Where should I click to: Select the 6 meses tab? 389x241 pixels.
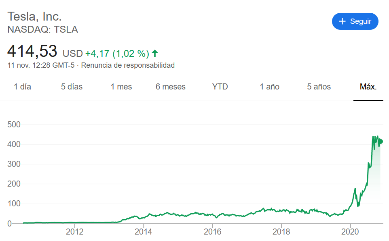click(171, 87)
